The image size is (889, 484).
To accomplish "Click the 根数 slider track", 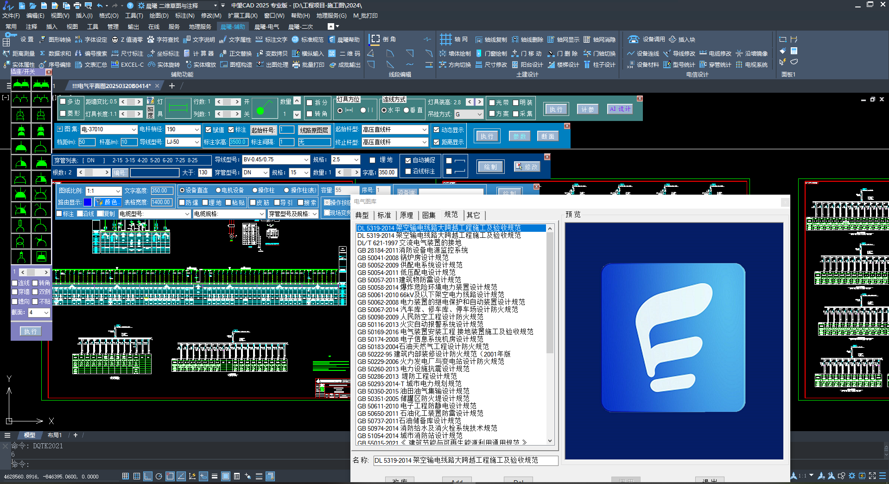I will (x=95, y=172).
